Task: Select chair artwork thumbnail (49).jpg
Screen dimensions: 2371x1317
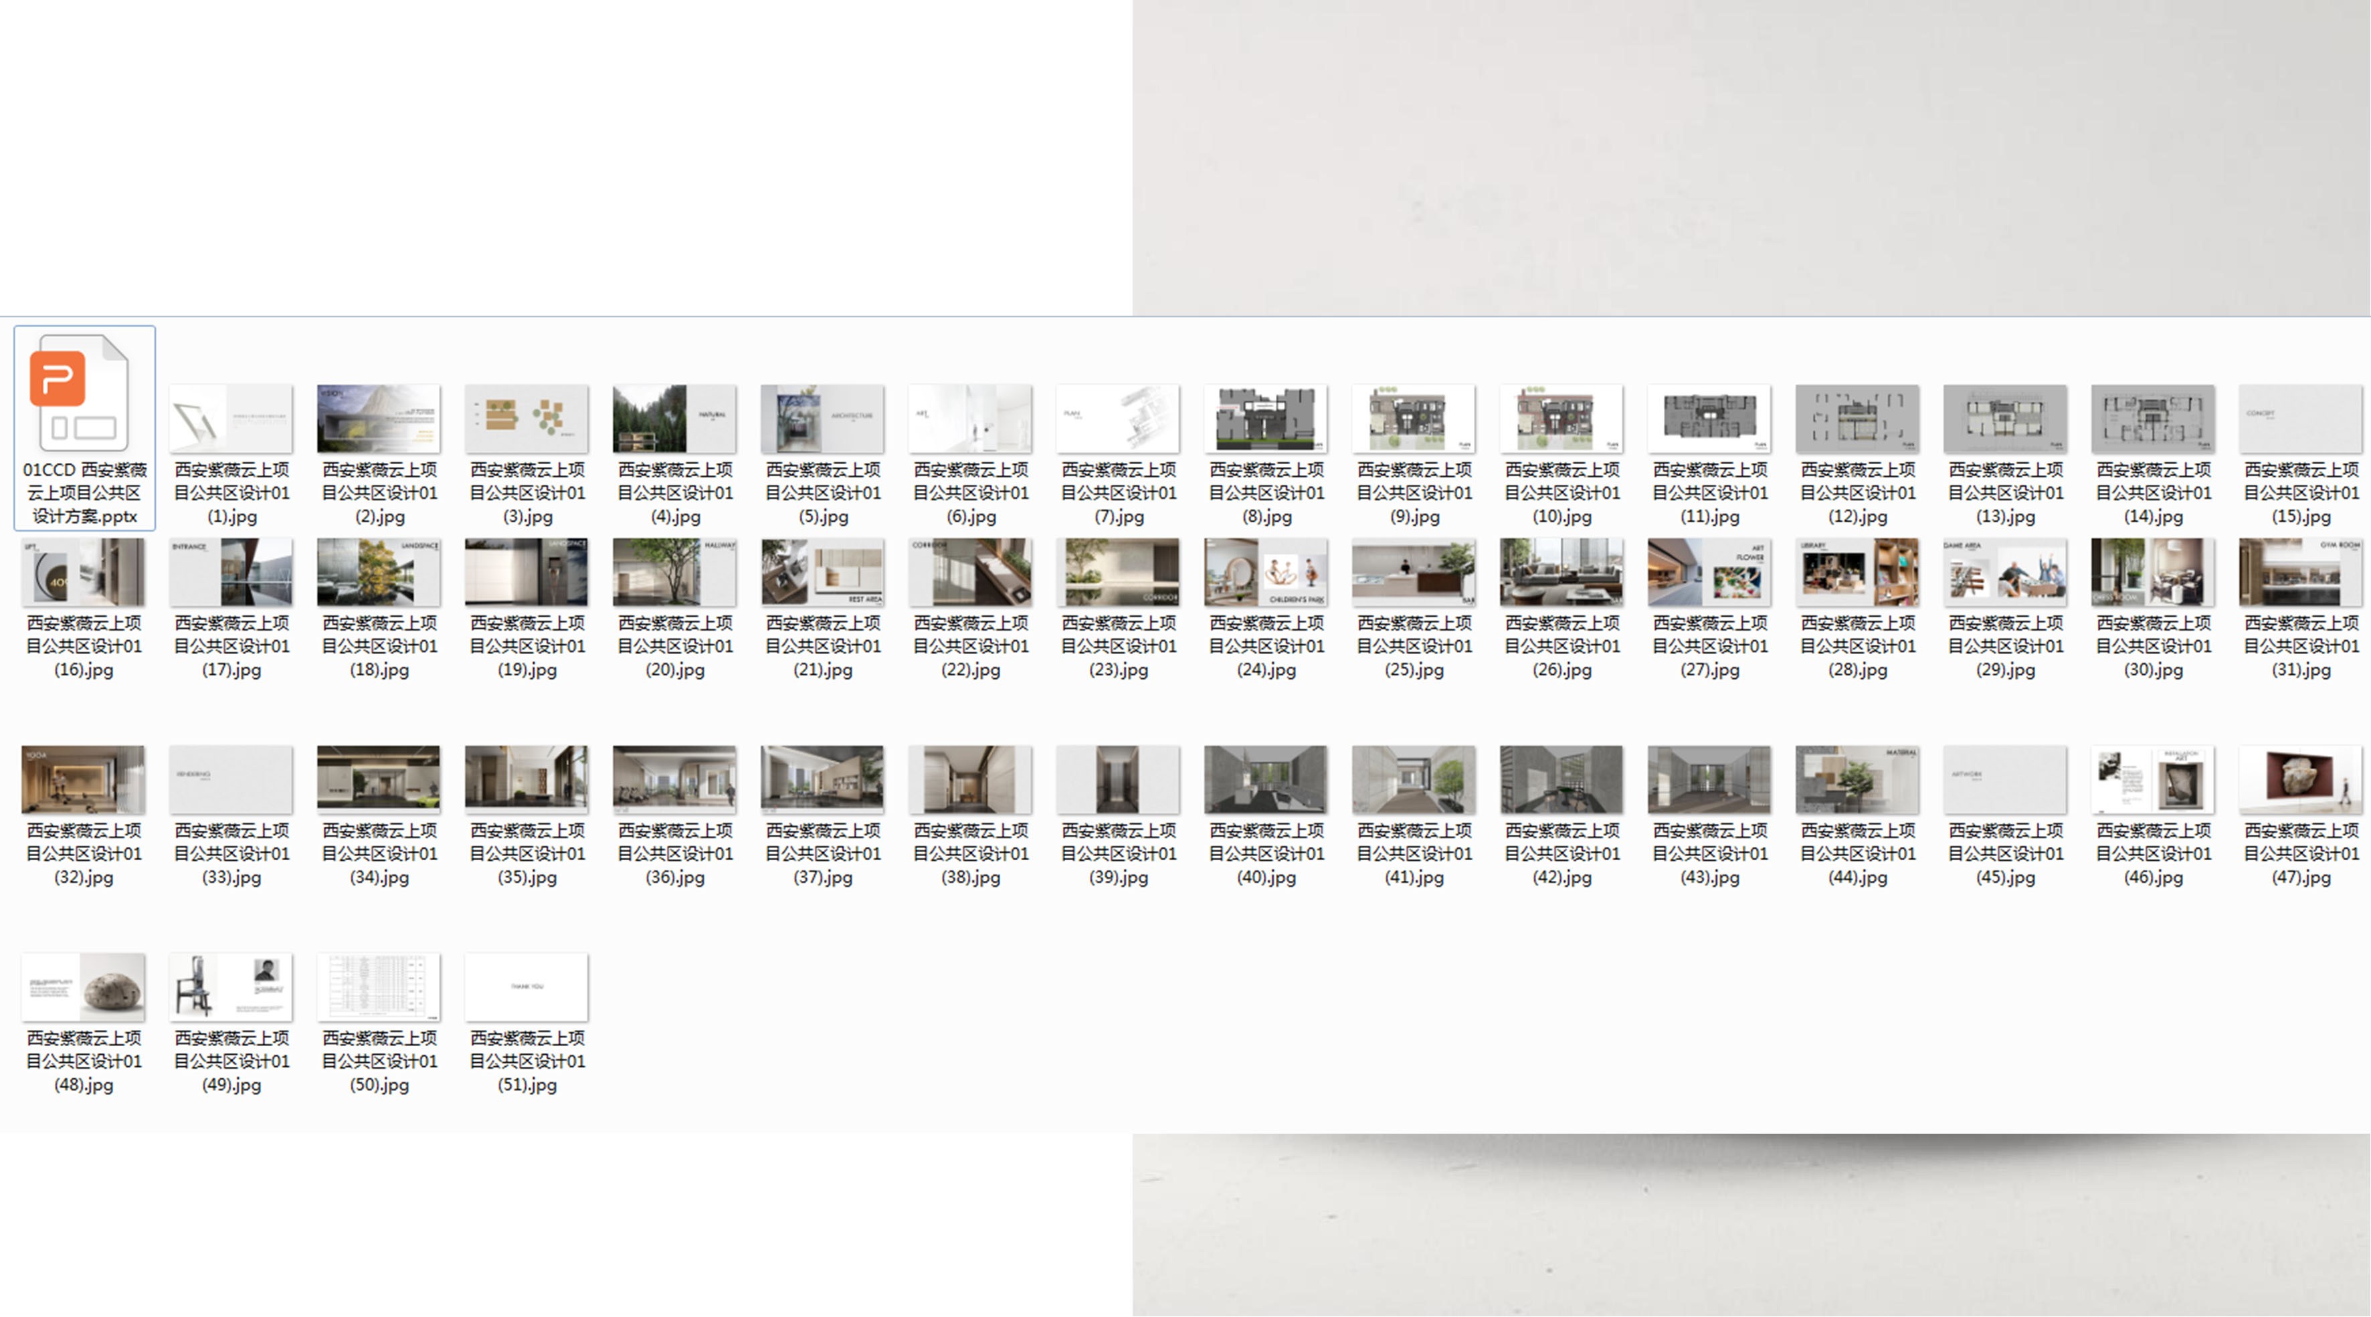Action: pos(231,987)
